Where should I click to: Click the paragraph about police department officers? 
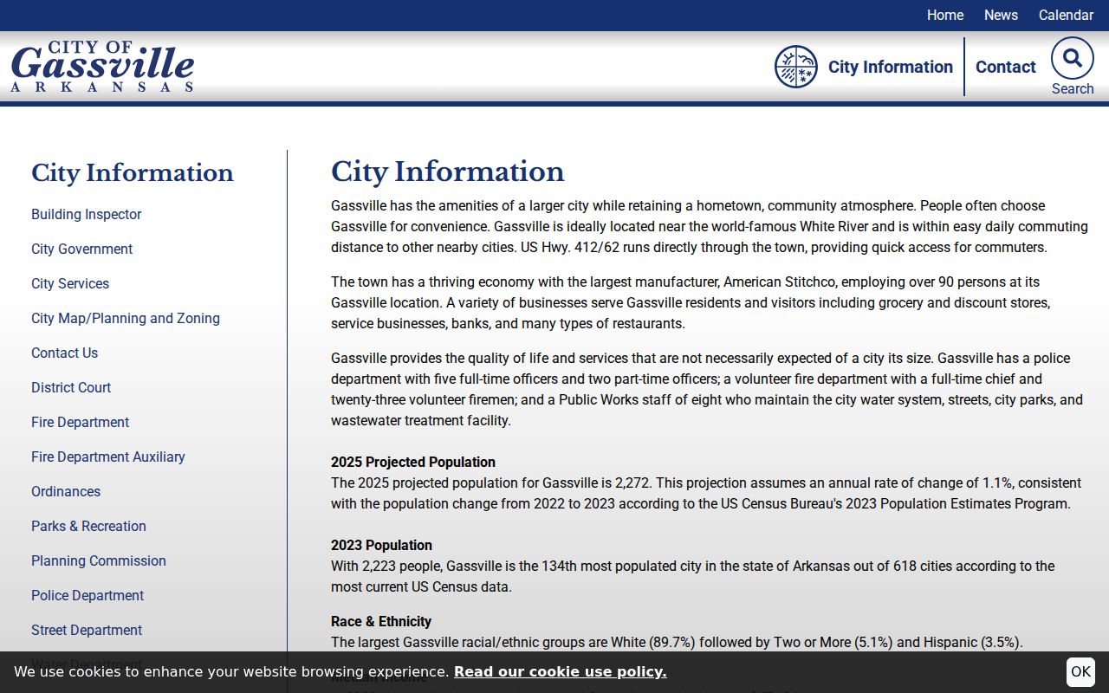pyautogui.click(x=707, y=389)
